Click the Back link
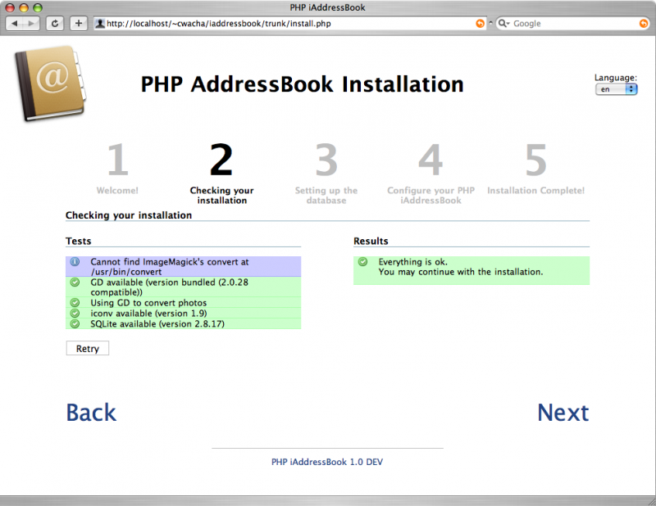The image size is (656, 506). point(91,413)
